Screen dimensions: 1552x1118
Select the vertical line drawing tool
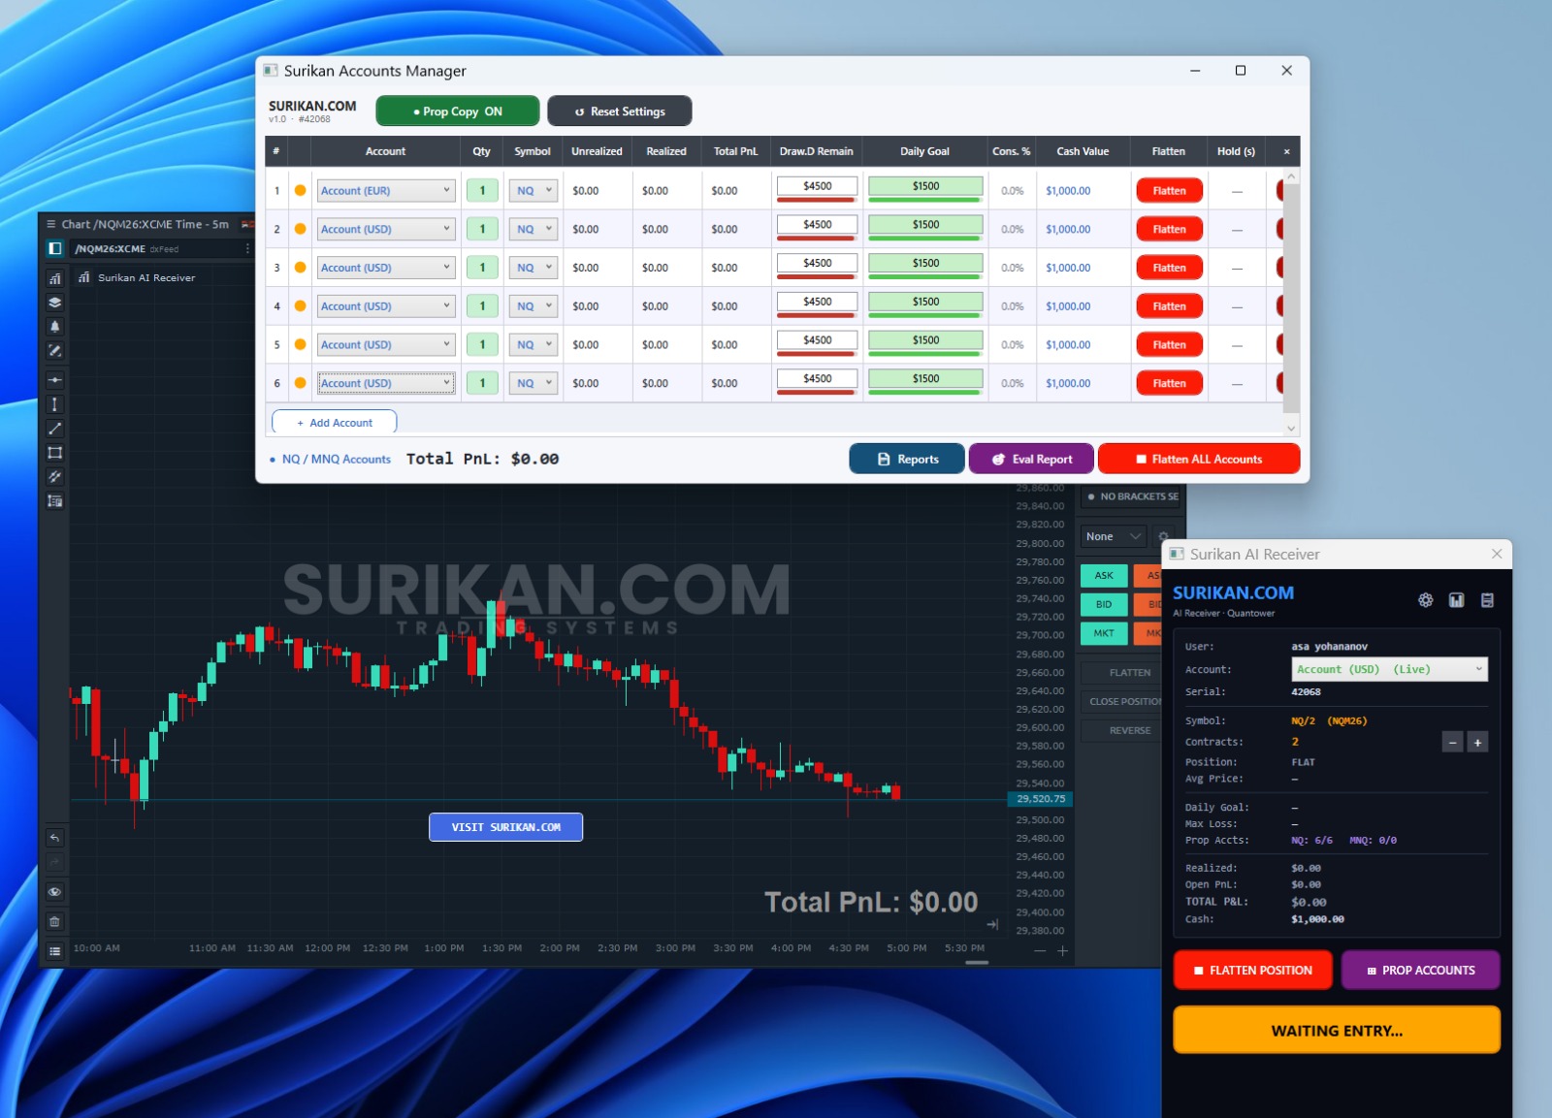coord(55,404)
